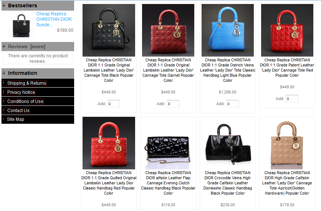Go to Conditions of Use

pos(26,101)
